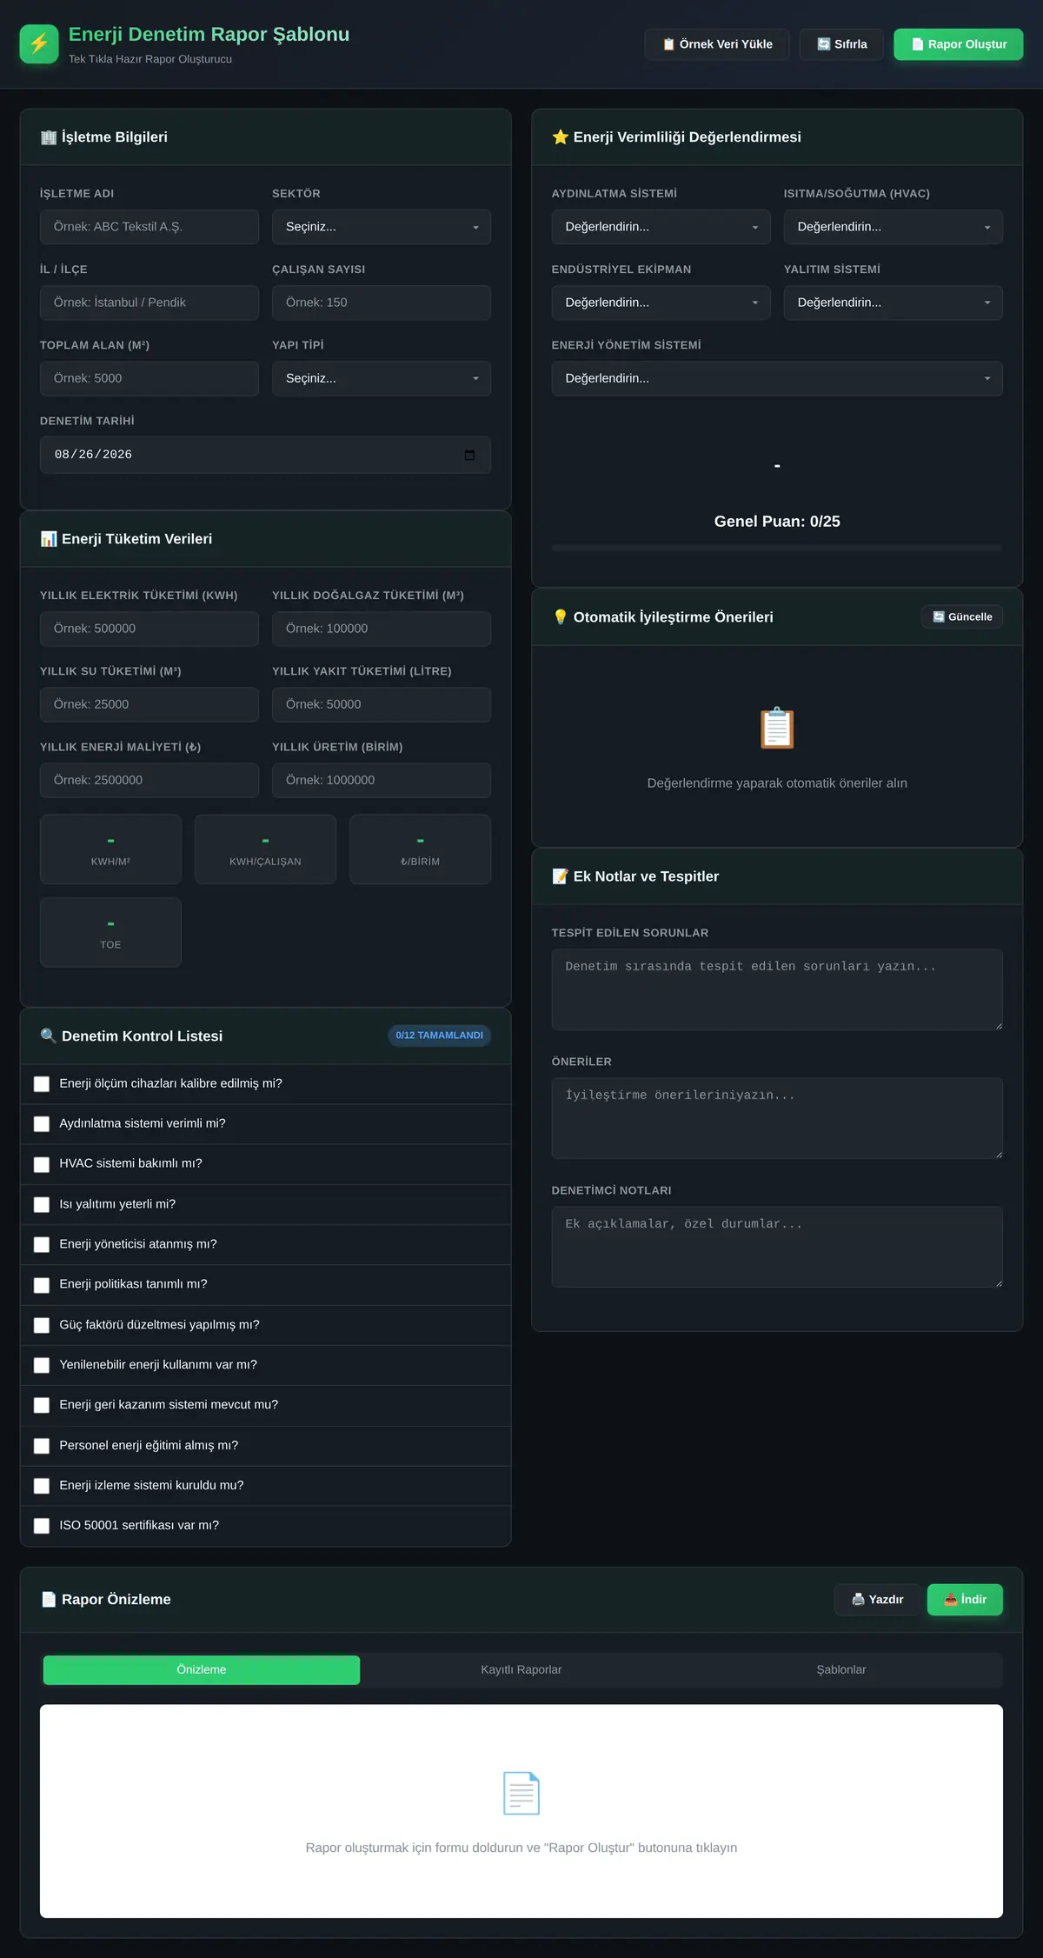
Task: Click the light bulb icon beside Otomatik İyileştirme Önerileri
Action: pyautogui.click(x=561, y=617)
